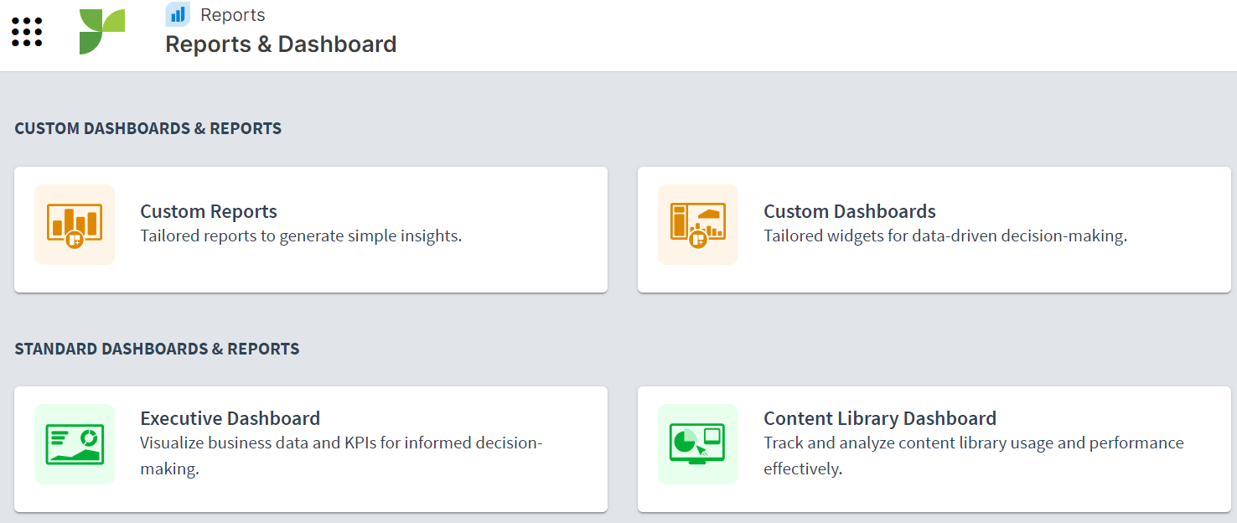
Task: Click the Executive Dashboard green icon
Action: point(75,444)
